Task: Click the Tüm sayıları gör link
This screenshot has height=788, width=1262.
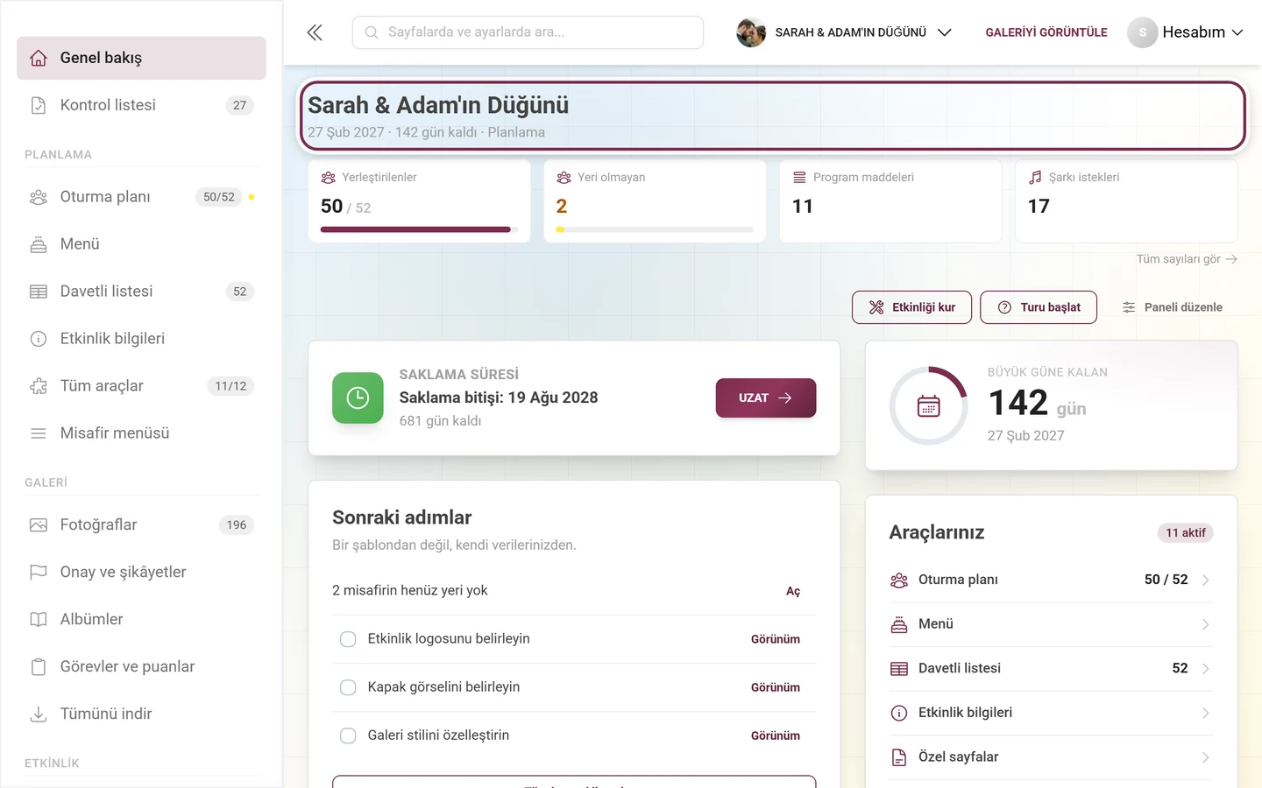Action: 1187,259
